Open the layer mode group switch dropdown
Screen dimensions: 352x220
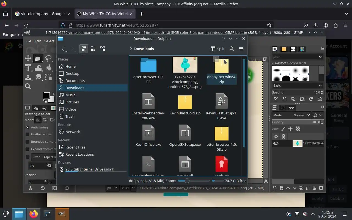pyautogui.click(x=318, y=115)
